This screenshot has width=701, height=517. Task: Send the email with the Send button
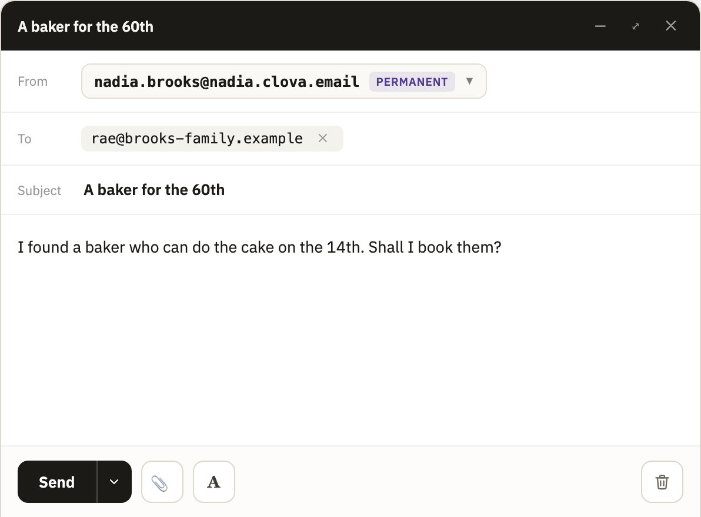[57, 482]
